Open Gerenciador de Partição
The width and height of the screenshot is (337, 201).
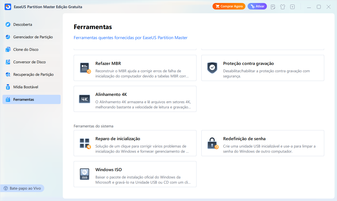32,37
